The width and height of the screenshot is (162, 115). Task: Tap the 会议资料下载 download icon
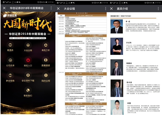pos(28,75)
